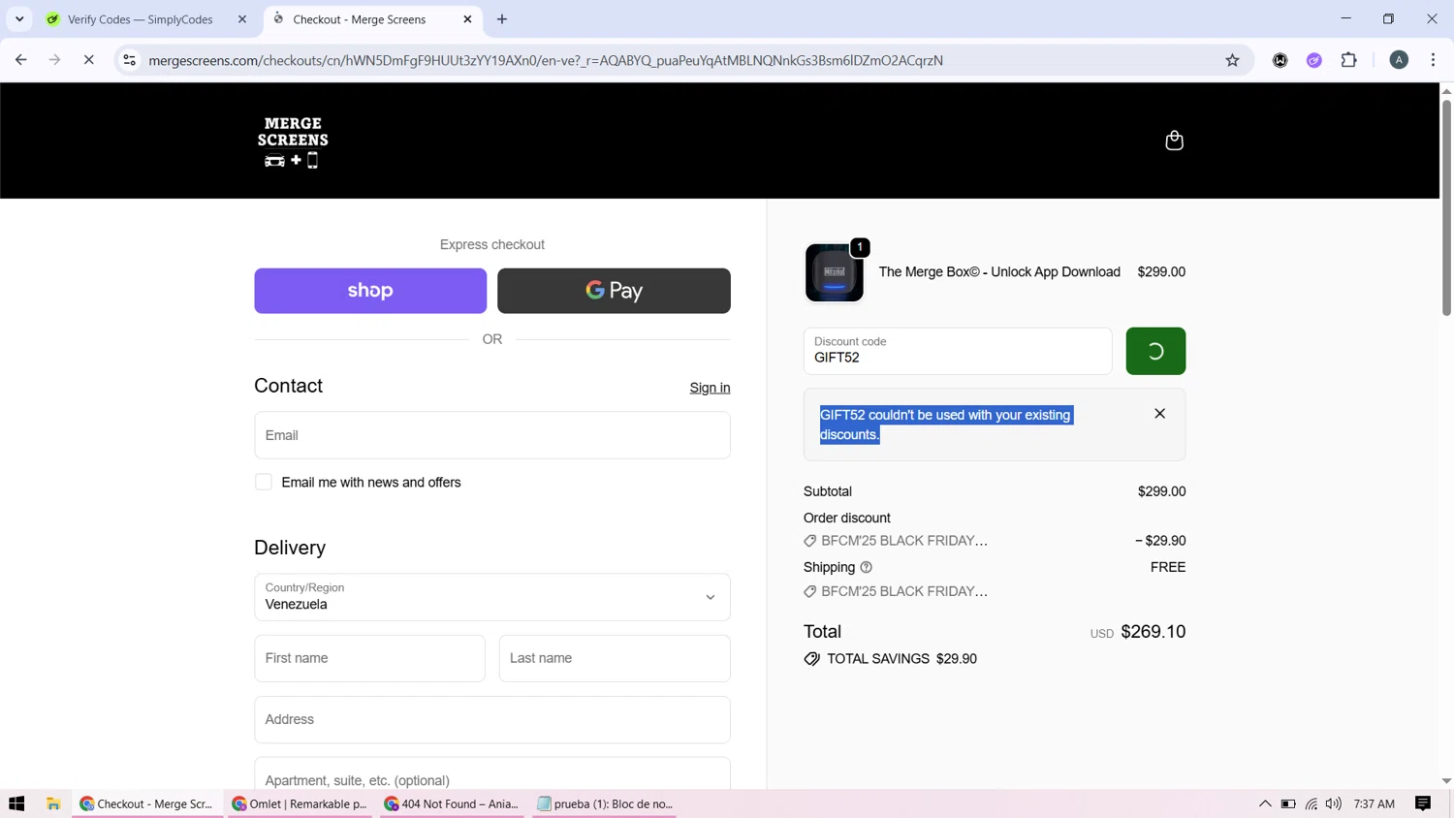Switch to 404 Not Found taskbar window
Image resolution: width=1454 pixels, height=818 pixels.
point(452,803)
